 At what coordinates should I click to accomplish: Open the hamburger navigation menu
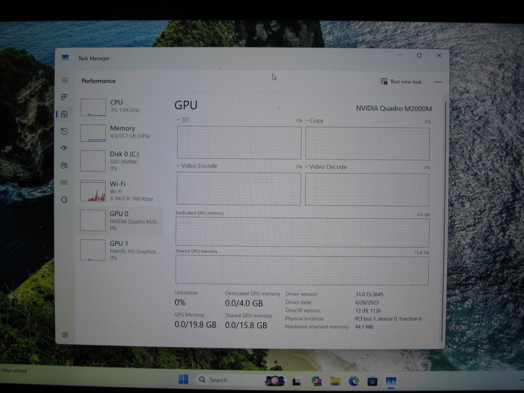click(65, 80)
